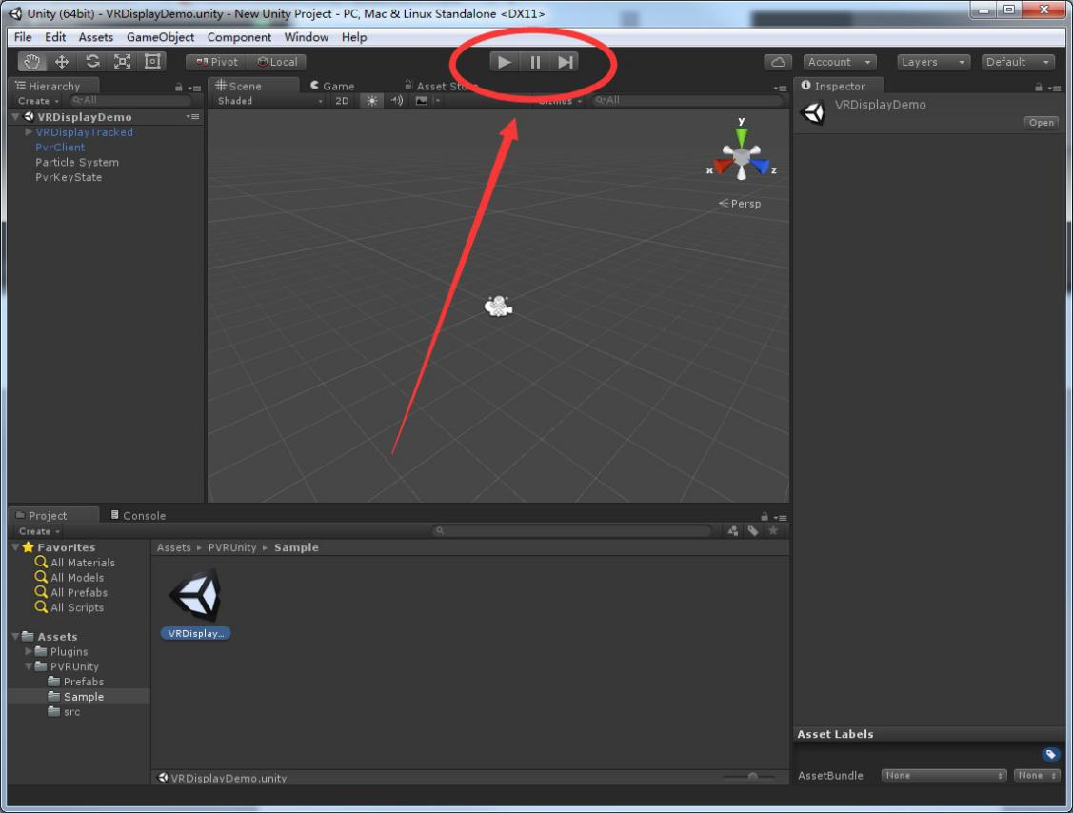Save search star icon in Project
This screenshot has width=1073, height=813.
coord(773,531)
